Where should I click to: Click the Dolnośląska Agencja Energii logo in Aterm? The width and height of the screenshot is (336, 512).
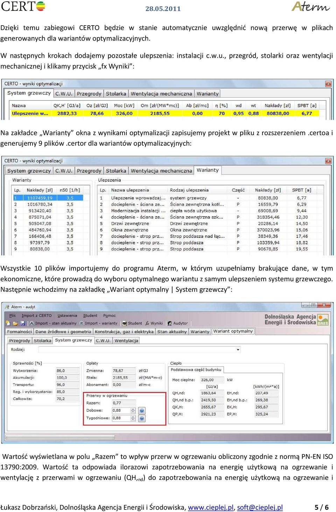coord(296,319)
